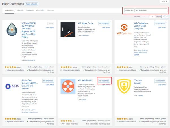Click '2+ miljoen actieve installaties' text
The width and height of the screenshot is (170, 128).
70,70
